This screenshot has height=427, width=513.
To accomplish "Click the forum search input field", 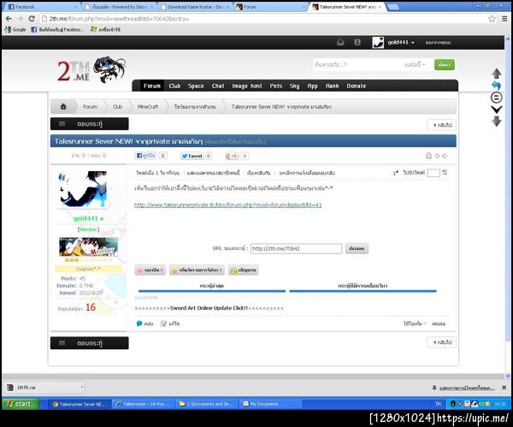I will point(357,64).
